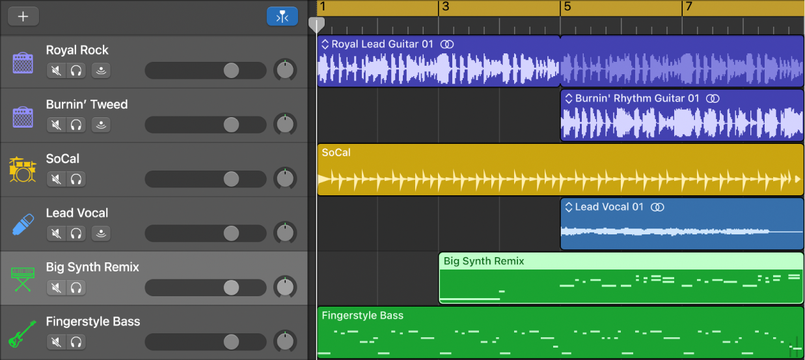Expand takes arrow on Burnin' Rhythm Guitar 01
The height and width of the screenshot is (360, 805).
coord(568,99)
